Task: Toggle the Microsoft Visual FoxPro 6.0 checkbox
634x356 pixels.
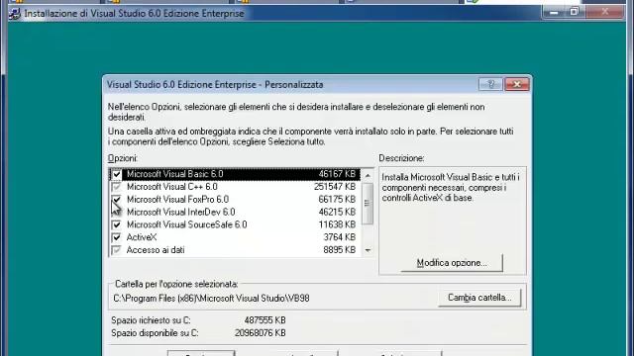Action: tap(117, 200)
